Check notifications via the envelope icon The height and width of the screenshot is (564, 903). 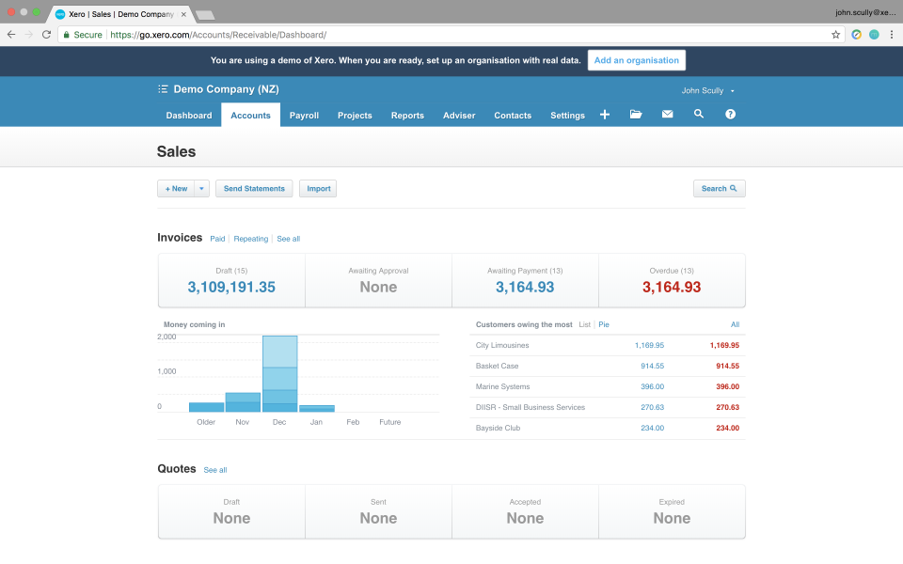[667, 114]
